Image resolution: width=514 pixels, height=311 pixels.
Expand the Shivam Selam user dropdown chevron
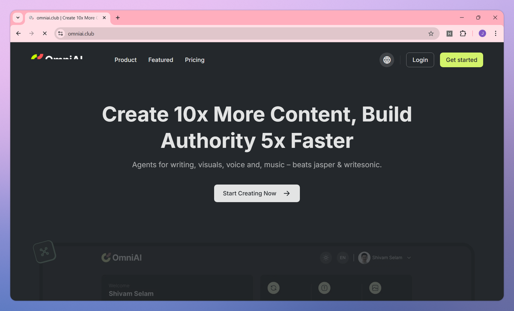click(x=409, y=258)
